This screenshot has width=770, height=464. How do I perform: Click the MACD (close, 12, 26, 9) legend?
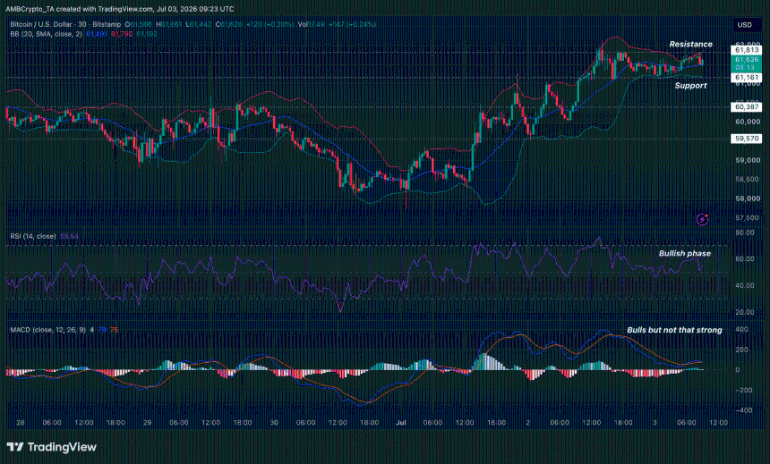click(x=47, y=330)
